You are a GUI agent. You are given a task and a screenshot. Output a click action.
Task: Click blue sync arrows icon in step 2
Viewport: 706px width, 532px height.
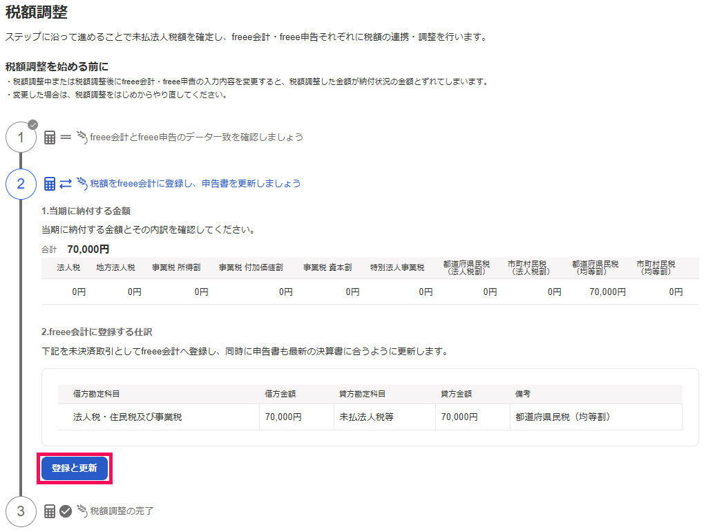[x=66, y=184]
